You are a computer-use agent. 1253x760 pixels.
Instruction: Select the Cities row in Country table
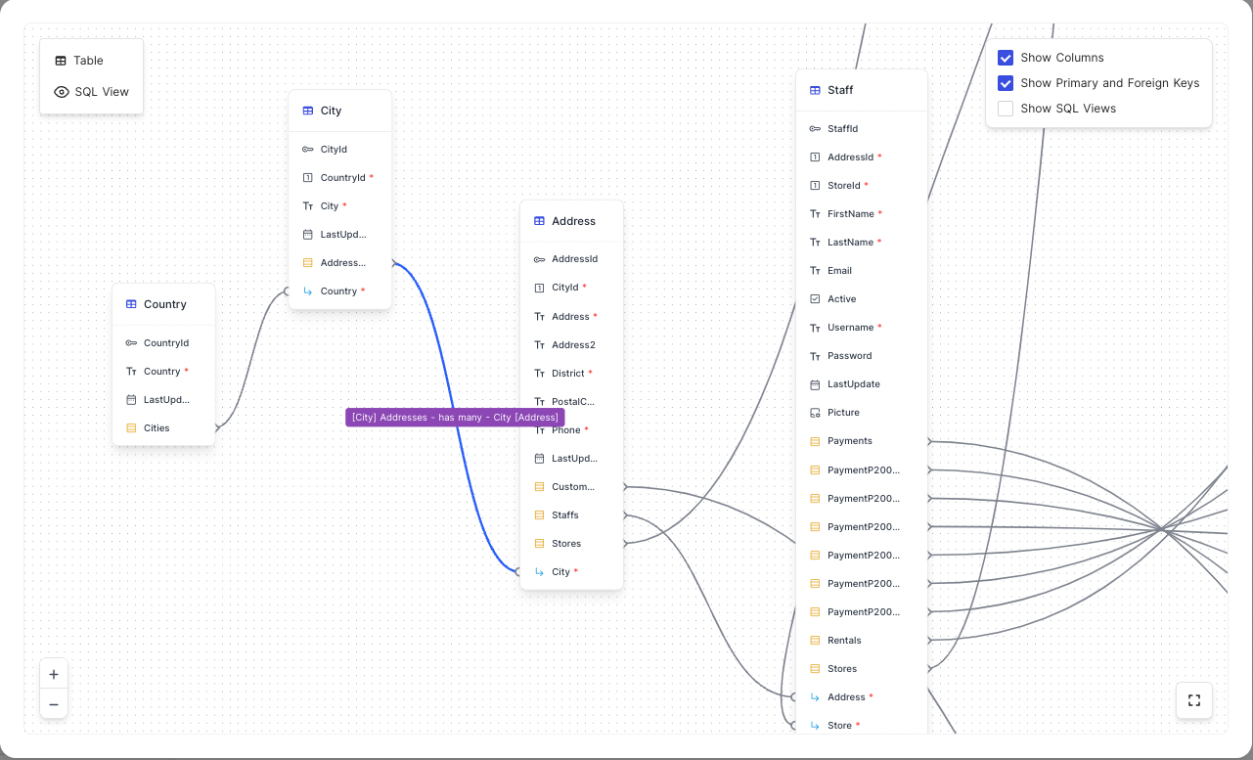point(157,428)
